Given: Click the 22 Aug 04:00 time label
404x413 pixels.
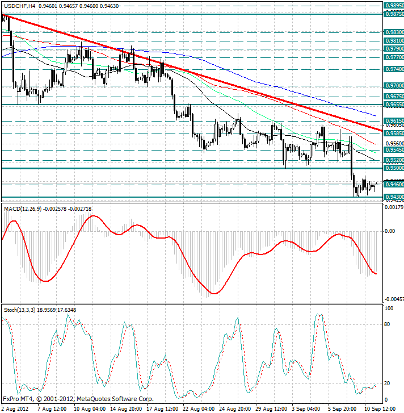Looking at the screenshot, I should pyautogui.click(x=199, y=409).
